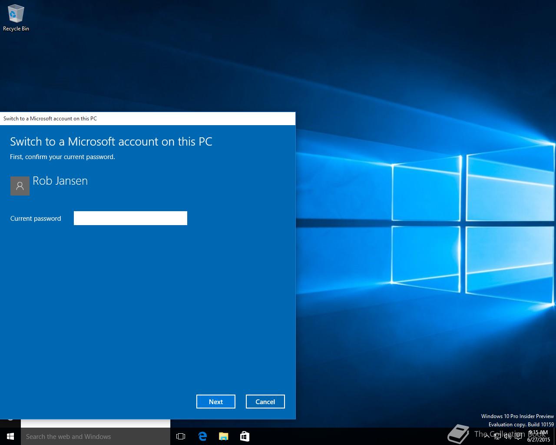Screen dimensions: 556x445
Task: Open the volume control tray icon
Action: [508, 436]
